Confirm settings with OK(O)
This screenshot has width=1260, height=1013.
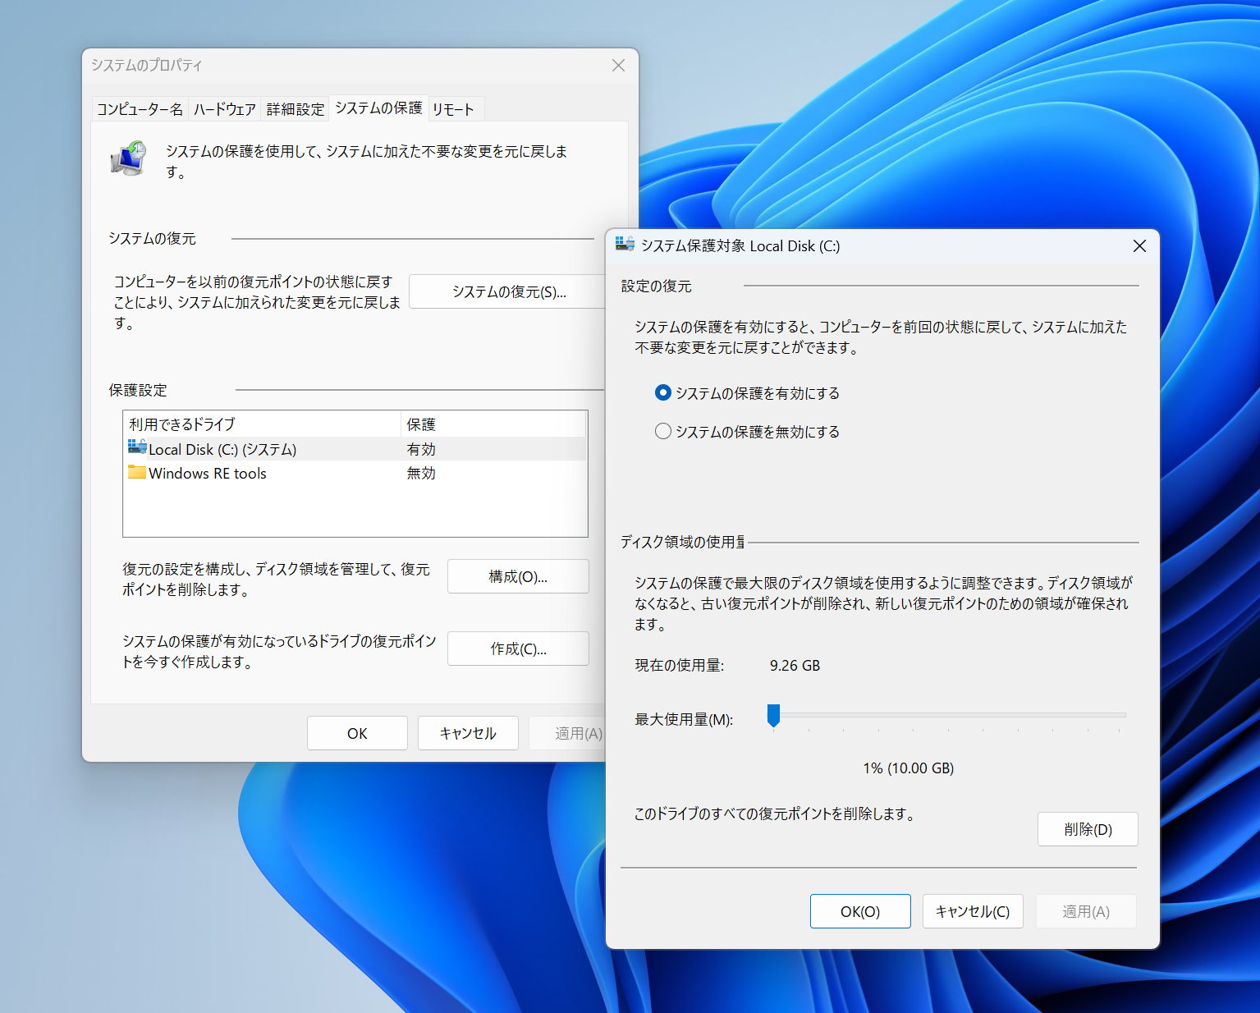click(859, 910)
